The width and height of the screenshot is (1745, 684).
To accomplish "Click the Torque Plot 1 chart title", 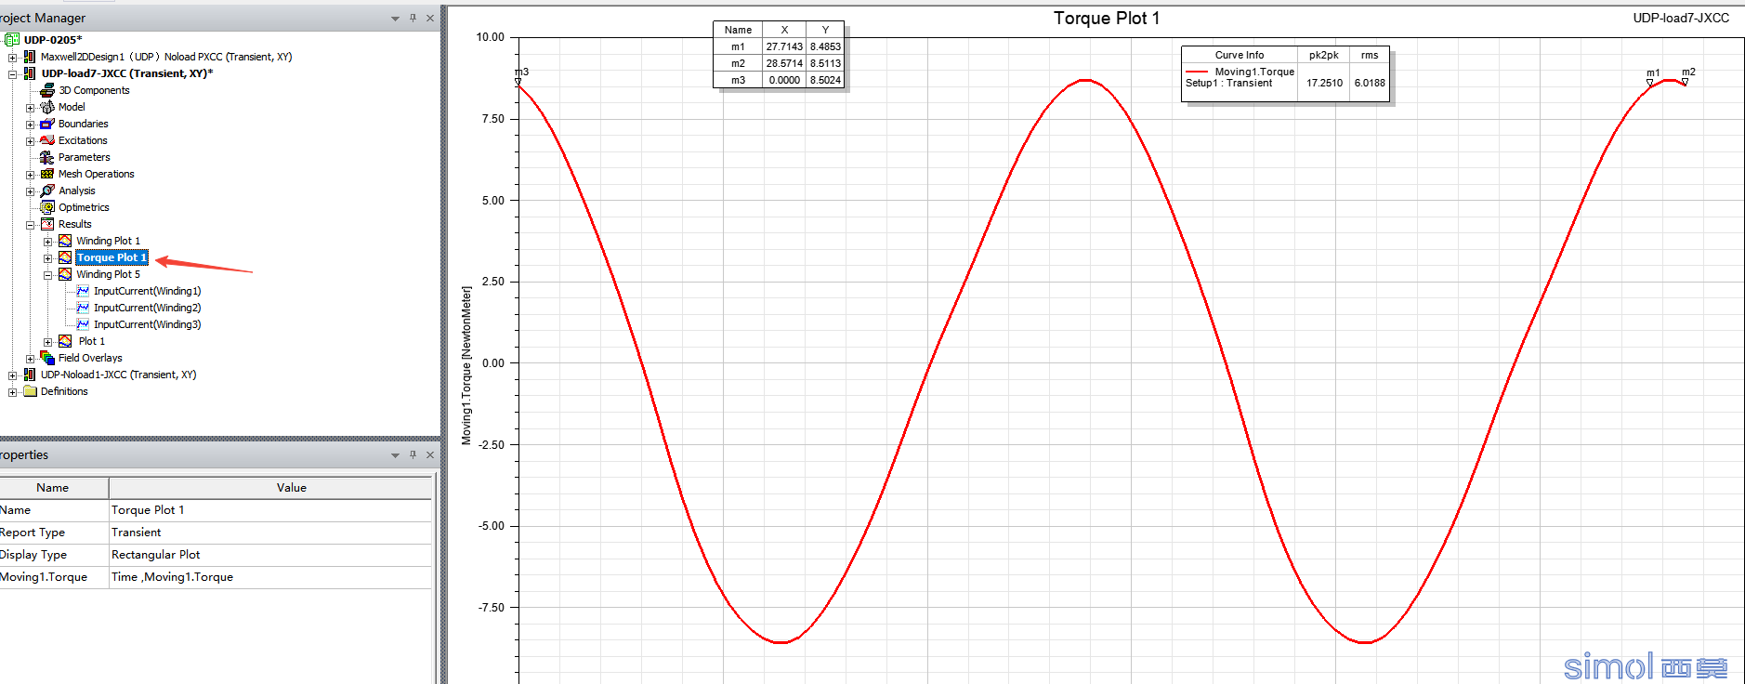I will (x=1106, y=18).
